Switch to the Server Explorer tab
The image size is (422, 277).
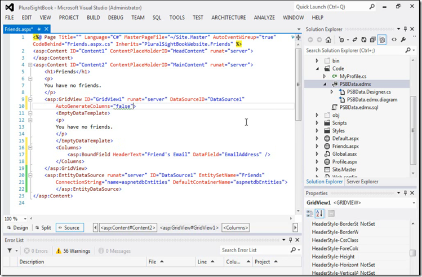pos(362,182)
